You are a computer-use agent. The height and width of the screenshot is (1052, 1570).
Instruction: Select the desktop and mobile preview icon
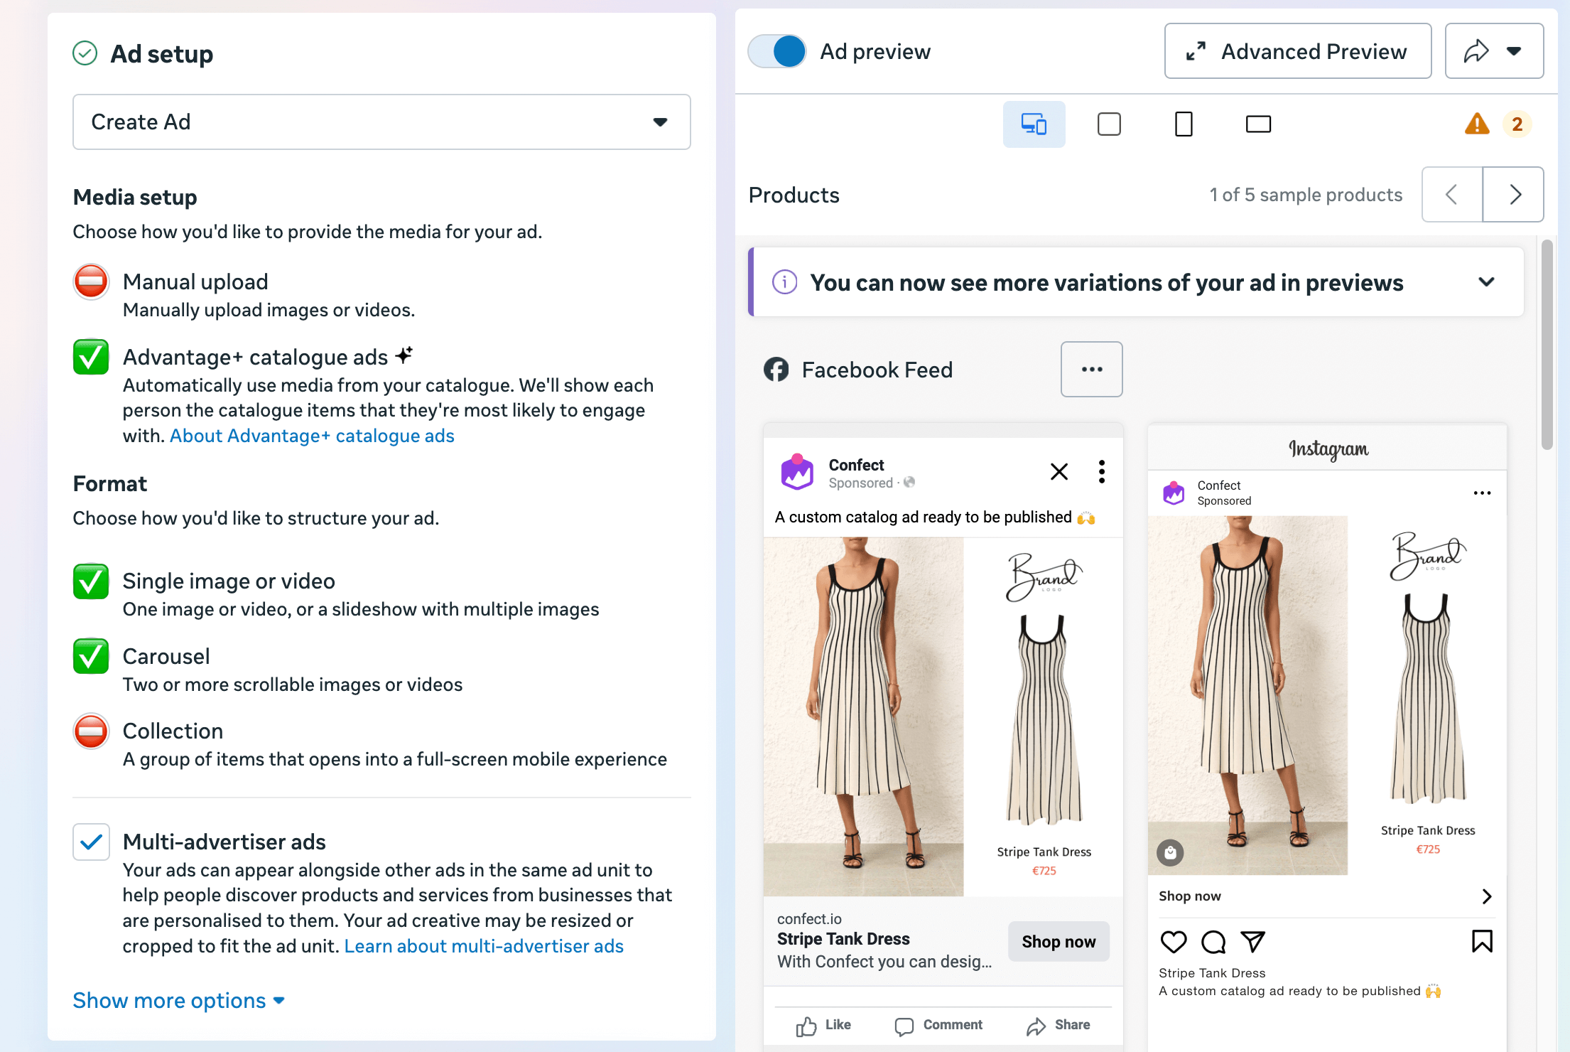1034,124
